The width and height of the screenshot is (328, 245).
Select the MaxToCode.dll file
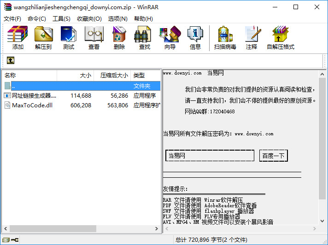click(x=32, y=105)
